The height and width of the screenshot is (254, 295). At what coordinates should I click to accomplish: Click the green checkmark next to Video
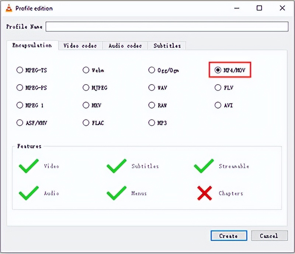click(x=28, y=166)
